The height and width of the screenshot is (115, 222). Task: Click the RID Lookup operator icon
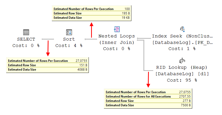(x=182, y=61)
